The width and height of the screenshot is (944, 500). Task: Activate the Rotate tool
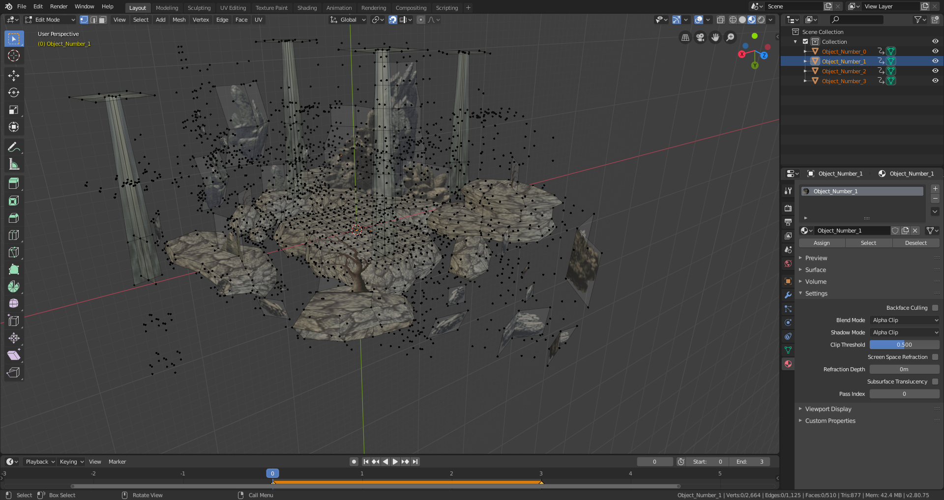pyautogui.click(x=14, y=92)
